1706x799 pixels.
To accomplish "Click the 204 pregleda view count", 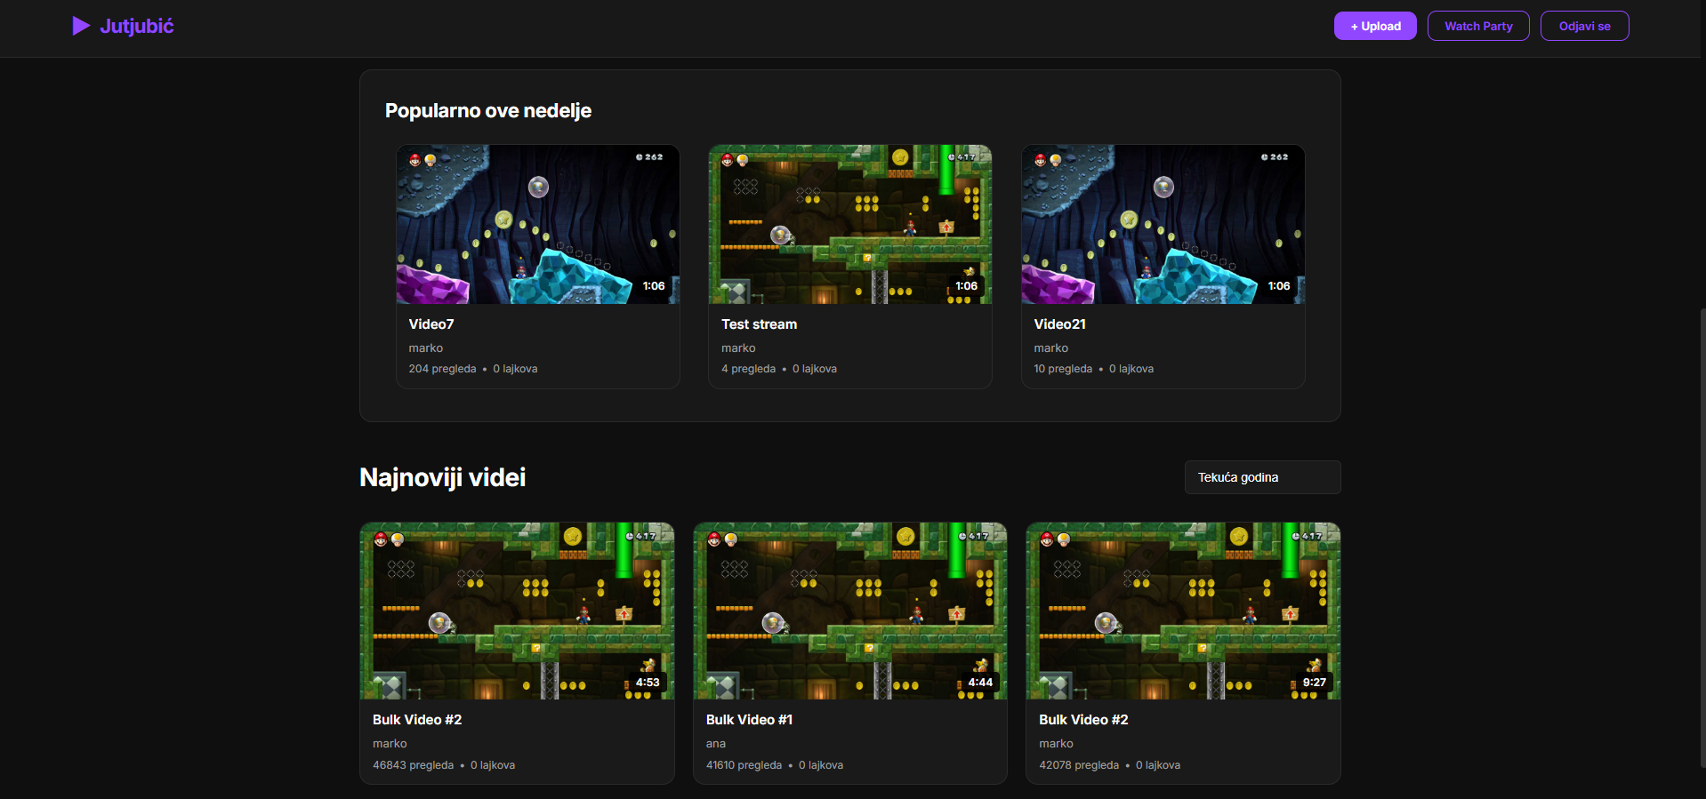I will [442, 369].
